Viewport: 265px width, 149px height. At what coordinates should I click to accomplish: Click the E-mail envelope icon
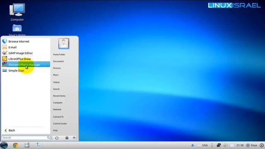[x=5, y=47]
